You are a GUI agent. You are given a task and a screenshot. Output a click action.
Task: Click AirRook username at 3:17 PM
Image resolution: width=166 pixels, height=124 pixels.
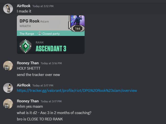[x=24, y=85]
